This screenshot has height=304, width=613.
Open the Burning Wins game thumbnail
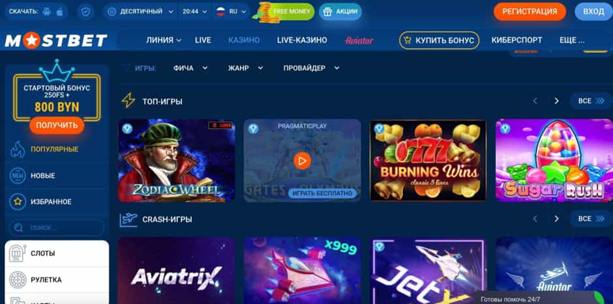point(428,160)
